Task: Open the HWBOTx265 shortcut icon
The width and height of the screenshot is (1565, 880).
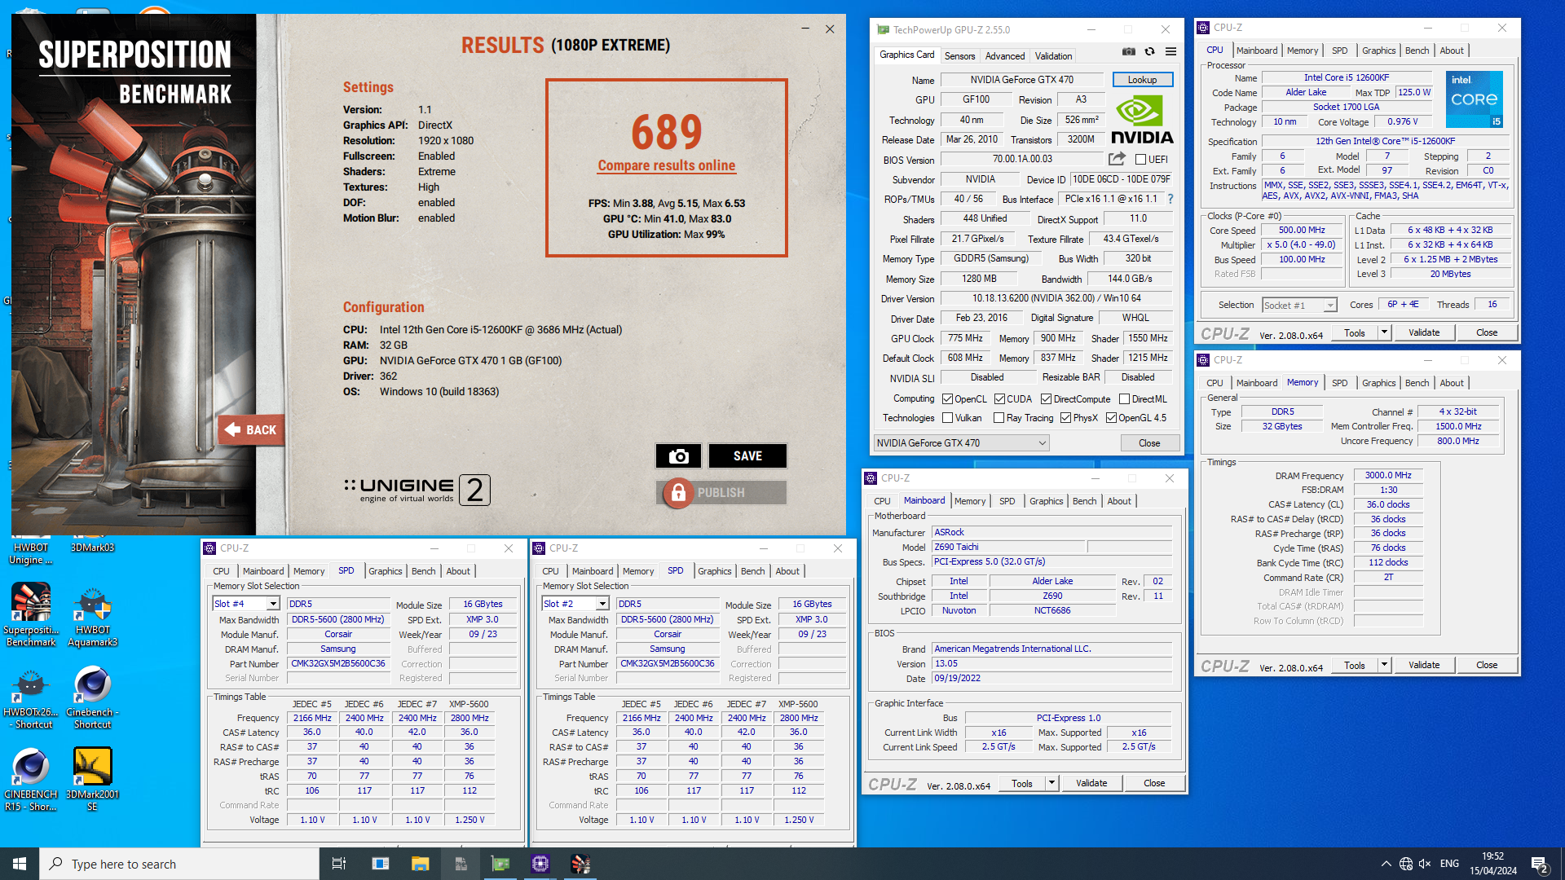Action: [31, 697]
